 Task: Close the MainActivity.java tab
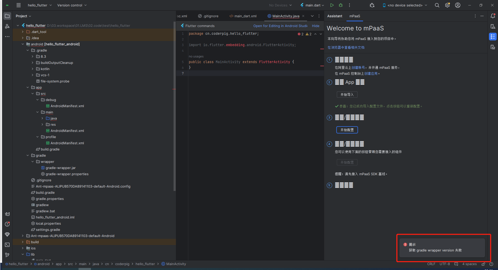tap(303, 16)
